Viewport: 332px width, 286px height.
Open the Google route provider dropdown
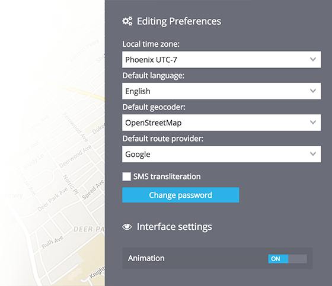[222, 154]
